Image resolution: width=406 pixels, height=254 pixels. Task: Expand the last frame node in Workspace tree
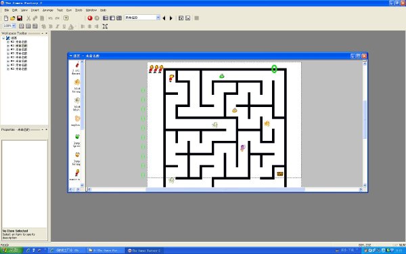(x=8, y=69)
